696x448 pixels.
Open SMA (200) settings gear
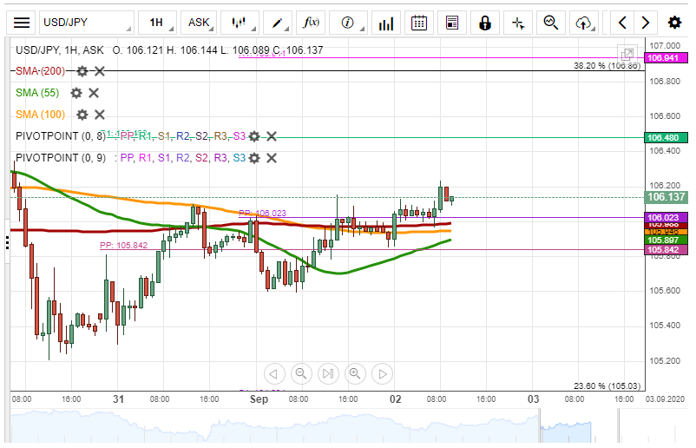coord(82,71)
